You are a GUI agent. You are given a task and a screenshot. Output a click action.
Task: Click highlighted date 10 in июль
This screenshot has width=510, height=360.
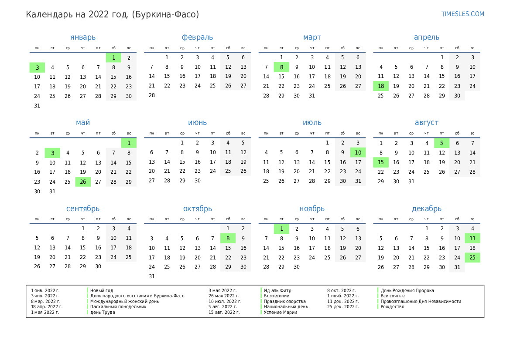358,152
